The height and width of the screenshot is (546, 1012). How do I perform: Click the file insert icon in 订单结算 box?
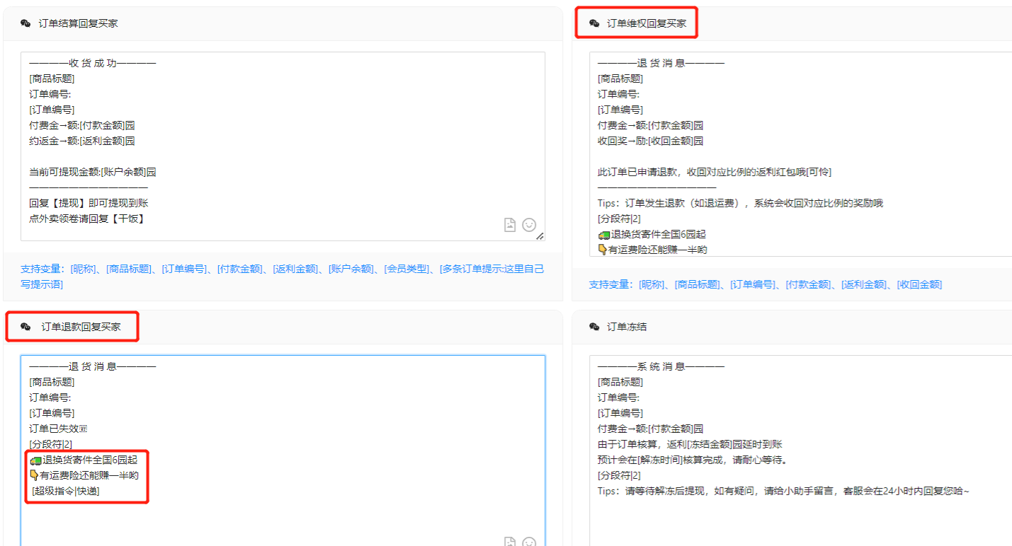pyautogui.click(x=510, y=225)
